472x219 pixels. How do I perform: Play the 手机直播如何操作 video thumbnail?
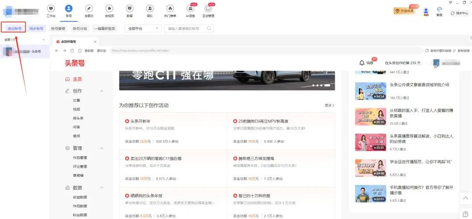tap(371, 193)
